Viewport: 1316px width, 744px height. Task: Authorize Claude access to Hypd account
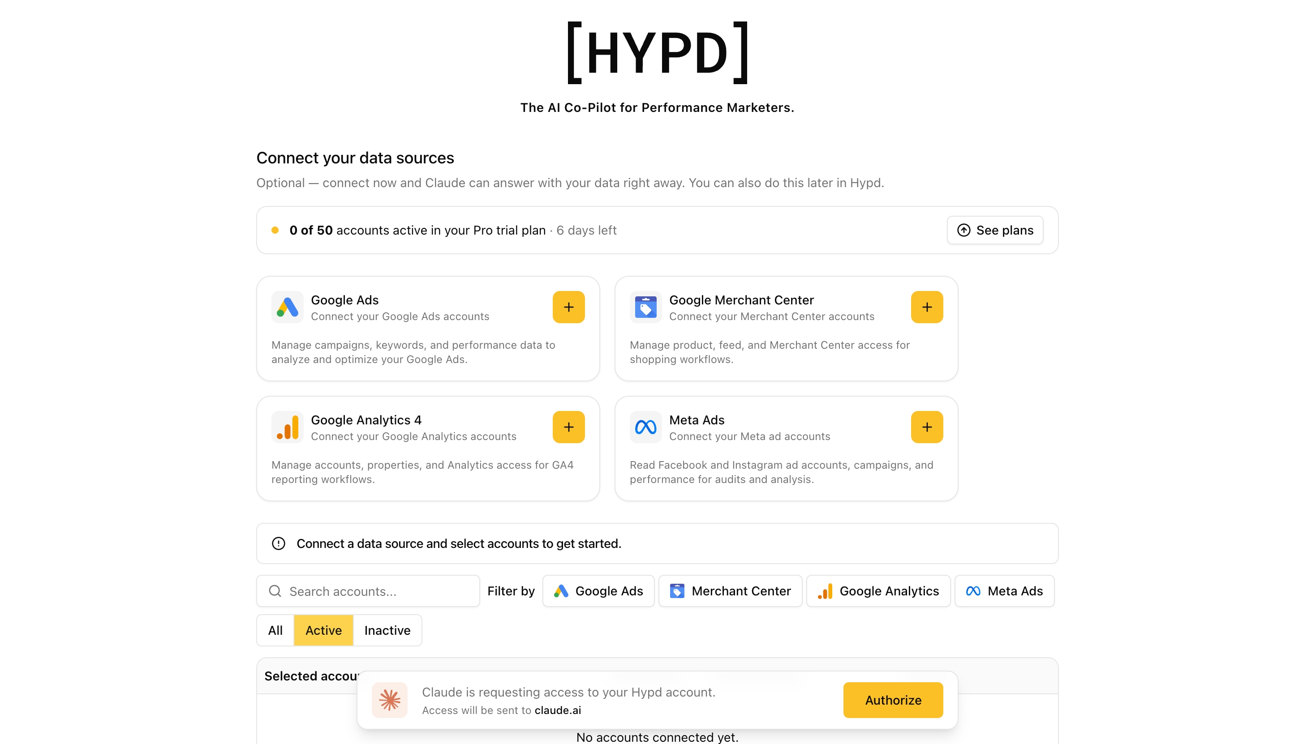tap(893, 700)
